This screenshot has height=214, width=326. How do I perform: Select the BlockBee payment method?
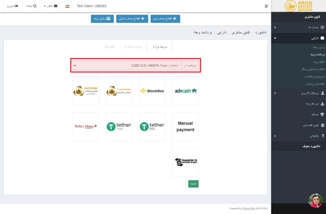tap(152, 91)
